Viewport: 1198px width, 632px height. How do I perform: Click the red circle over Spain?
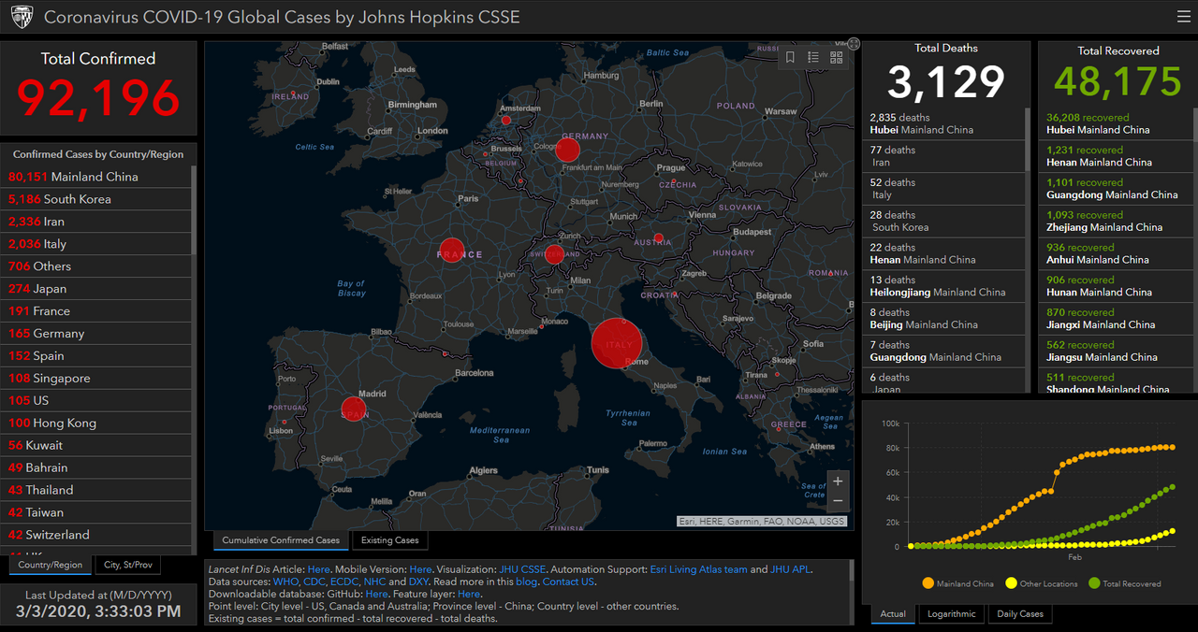(354, 409)
